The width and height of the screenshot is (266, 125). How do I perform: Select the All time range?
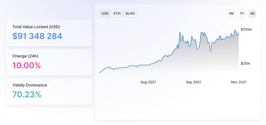252,14
